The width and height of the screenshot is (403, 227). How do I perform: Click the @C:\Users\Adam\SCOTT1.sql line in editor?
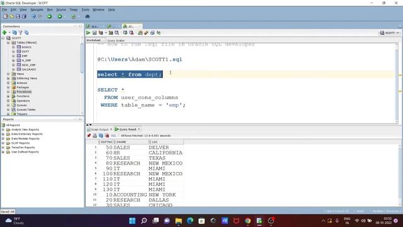pos(140,59)
